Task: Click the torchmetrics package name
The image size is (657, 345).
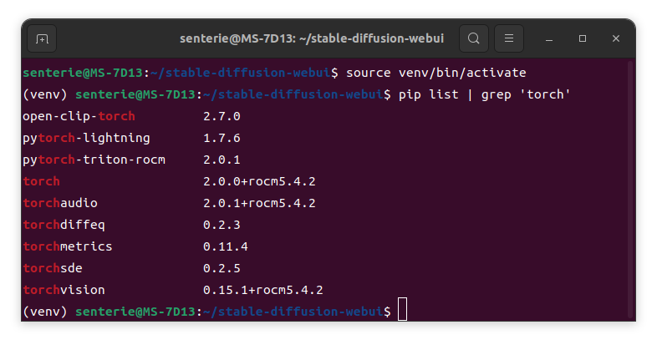Action: click(x=67, y=246)
